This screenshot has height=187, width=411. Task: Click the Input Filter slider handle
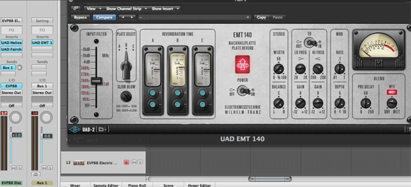(x=96, y=81)
